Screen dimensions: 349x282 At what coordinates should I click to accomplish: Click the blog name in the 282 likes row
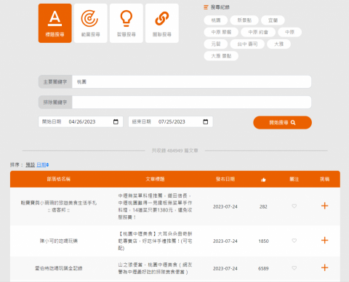coord(59,206)
